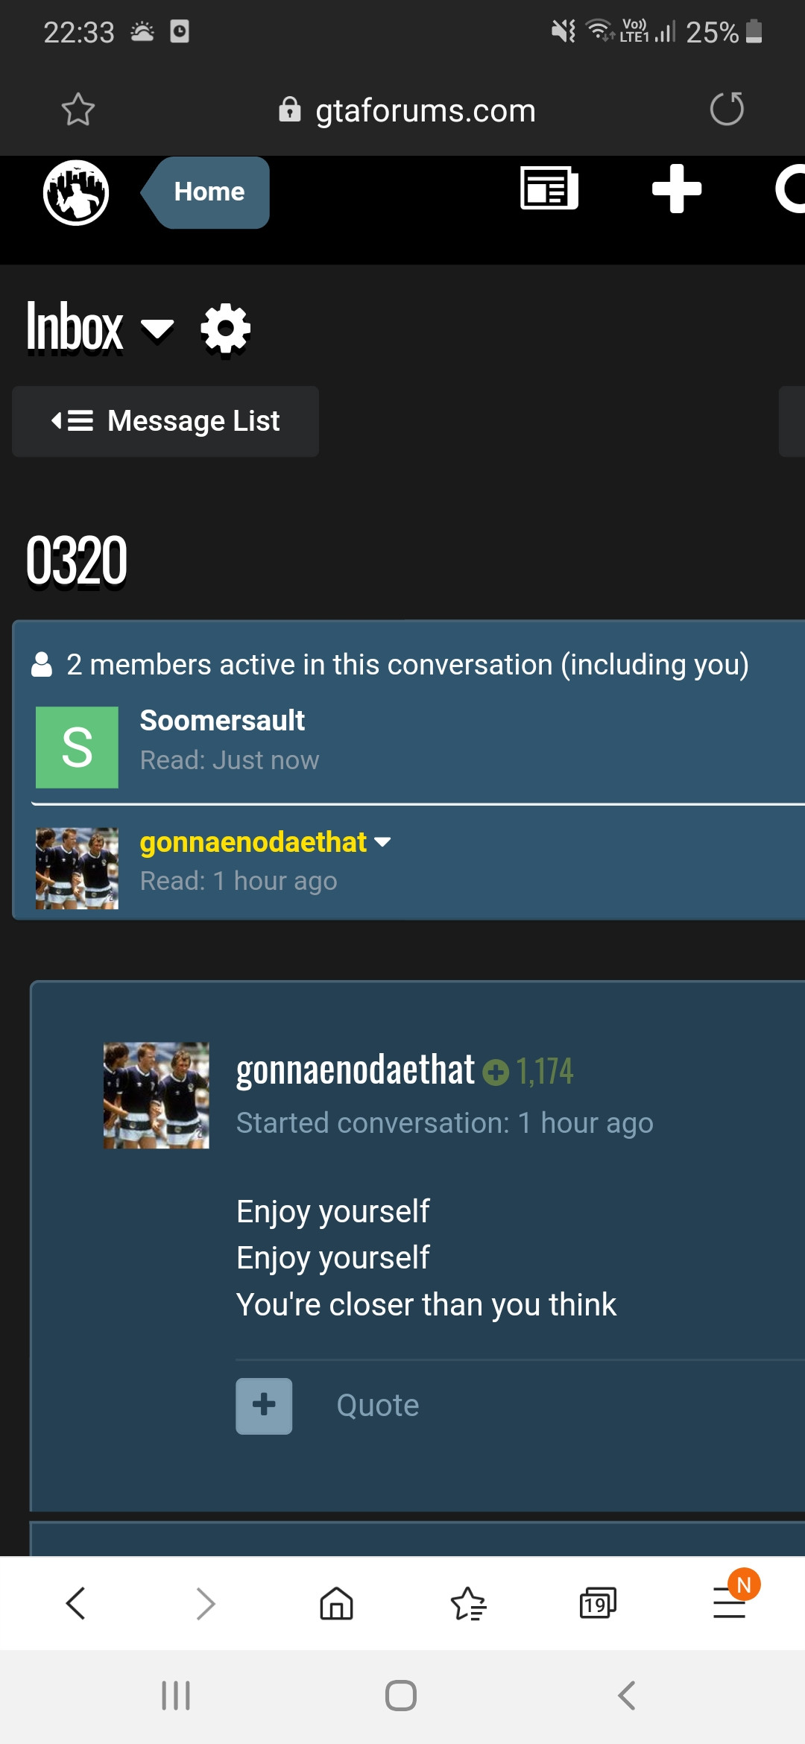Reload the page with refresh icon
The width and height of the screenshot is (805, 1744).
[x=727, y=110]
